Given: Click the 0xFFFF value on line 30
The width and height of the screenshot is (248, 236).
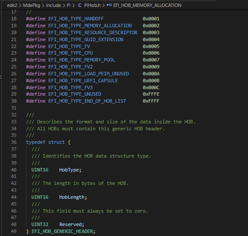Looking at the screenshot, I should coord(151,101).
